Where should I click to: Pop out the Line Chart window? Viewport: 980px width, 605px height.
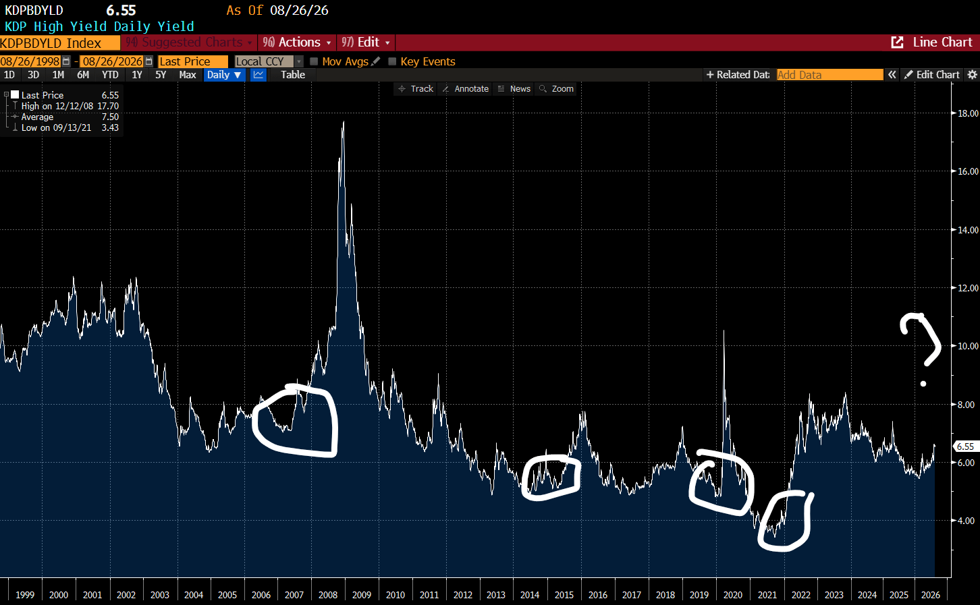897,42
